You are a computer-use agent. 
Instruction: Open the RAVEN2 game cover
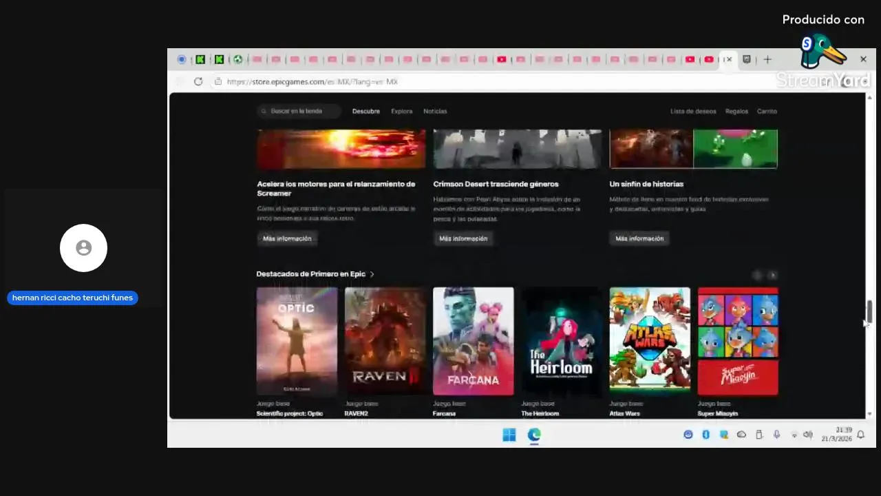[x=385, y=341]
